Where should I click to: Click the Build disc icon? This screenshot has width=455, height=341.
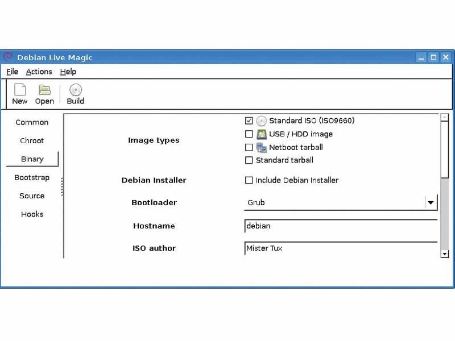(x=75, y=89)
